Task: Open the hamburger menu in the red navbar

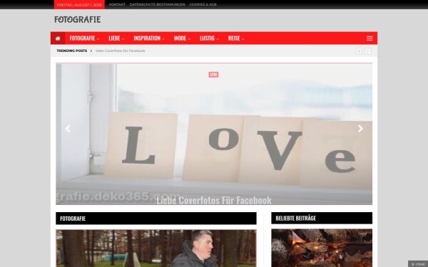Action: (370, 38)
